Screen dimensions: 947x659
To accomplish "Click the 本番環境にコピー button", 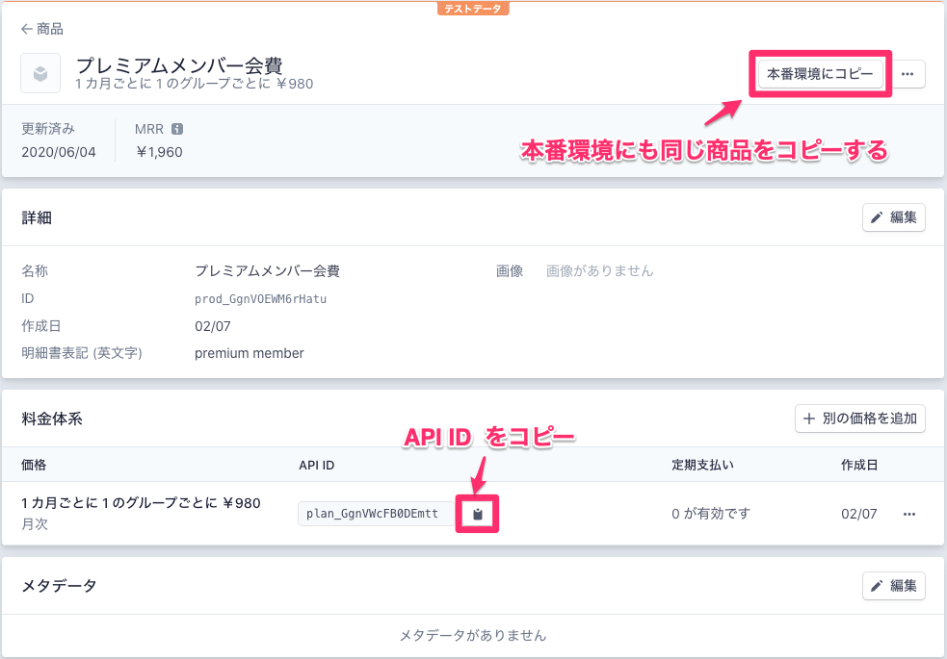I will coord(820,73).
